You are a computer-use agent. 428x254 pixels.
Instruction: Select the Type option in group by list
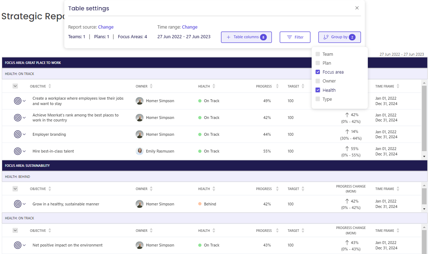click(318, 99)
